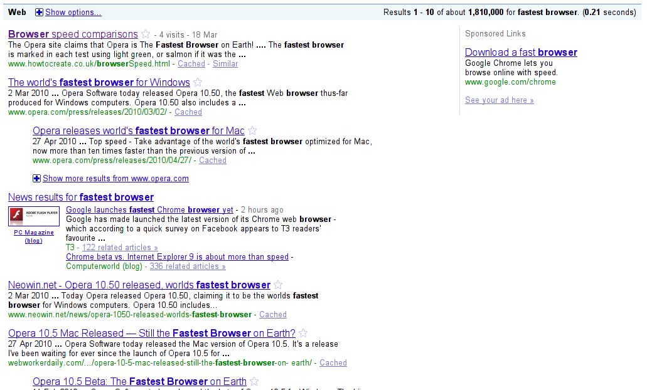Viewport: 647px width, 390px height.
Task: Click the webworkerdaily.com green URL text
Action: click(160, 363)
